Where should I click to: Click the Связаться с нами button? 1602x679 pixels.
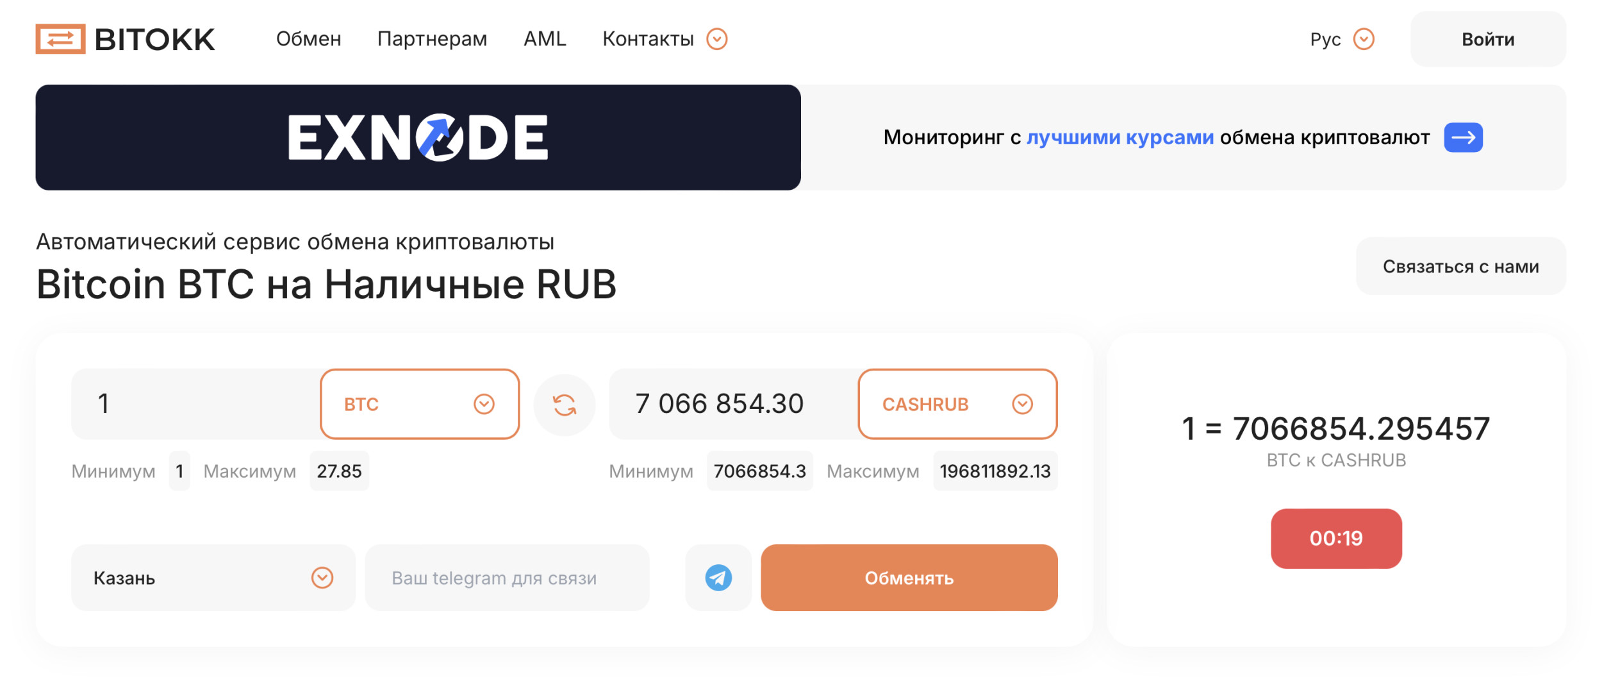(x=1460, y=266)
